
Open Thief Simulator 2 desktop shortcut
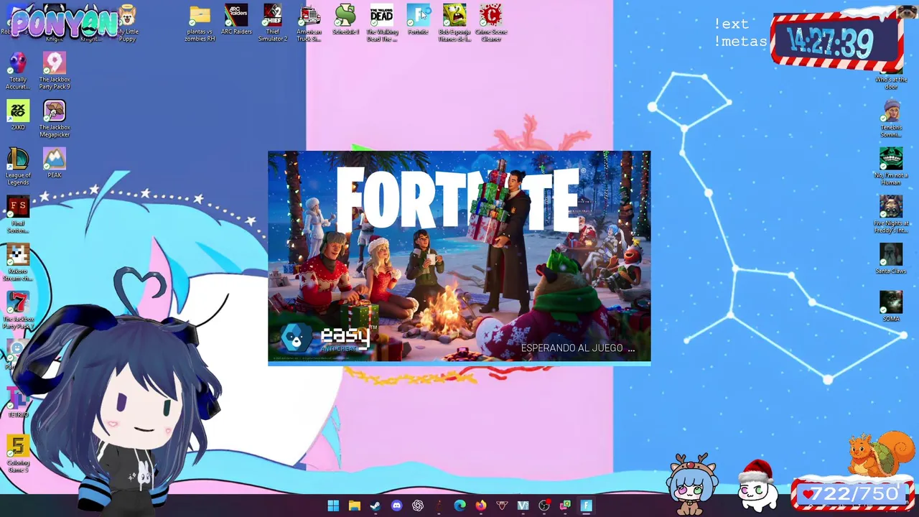point(273,23)
